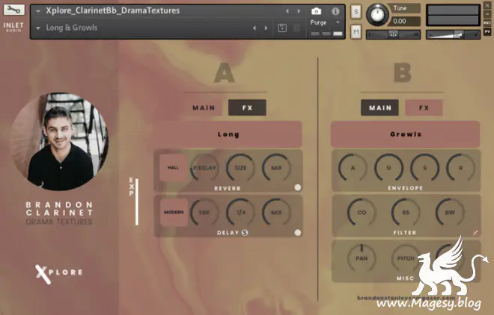Mute the instrument with M button
494x315 pixels.
pos(356,31)
